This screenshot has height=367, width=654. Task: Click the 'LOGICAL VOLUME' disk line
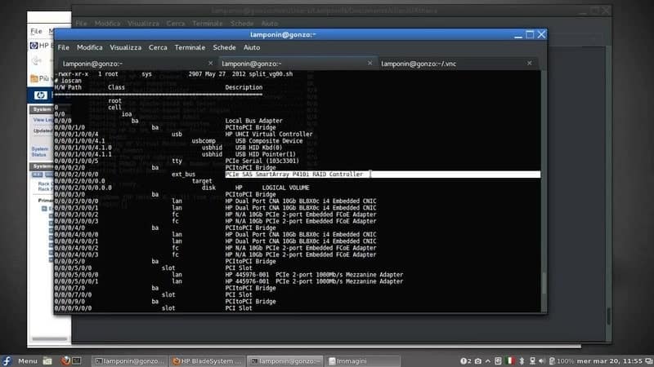click(x=285, y=188)
